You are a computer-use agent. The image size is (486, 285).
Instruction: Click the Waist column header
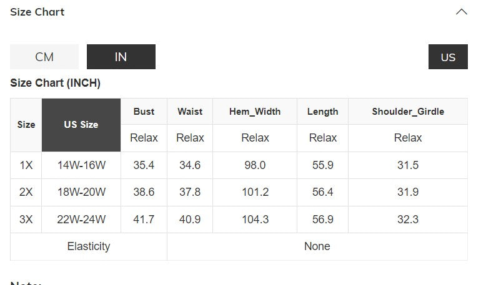click(x=190, y=112)
